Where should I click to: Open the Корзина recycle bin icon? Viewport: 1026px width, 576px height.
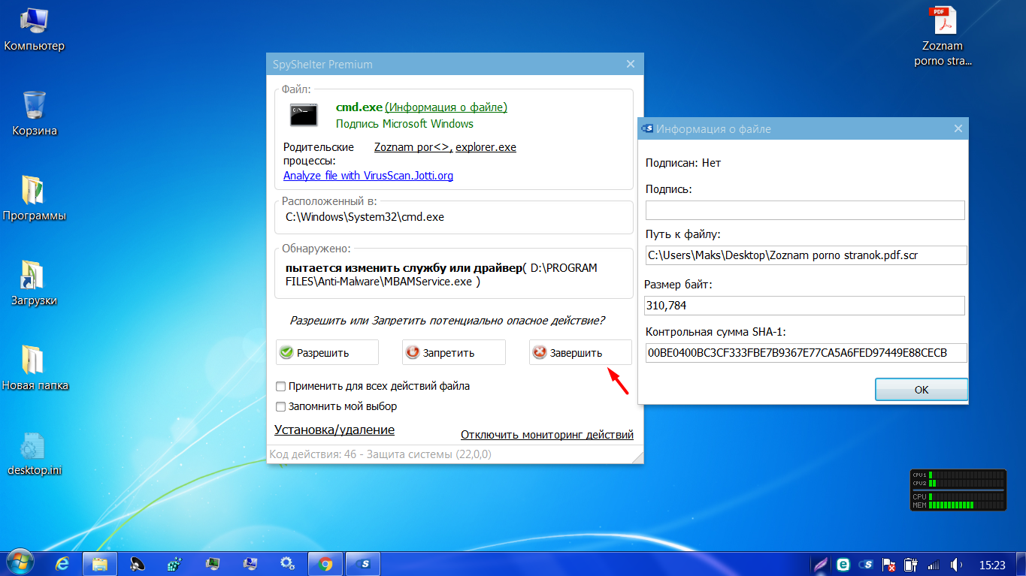[35, 106]
